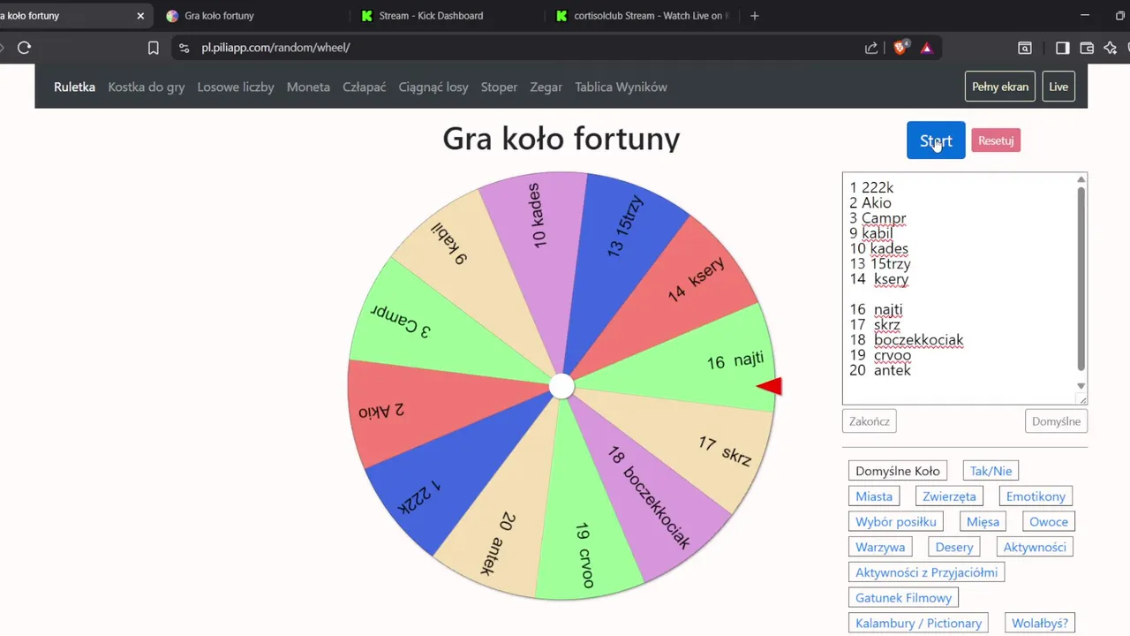Screen dimensions: 1130x636
Task: Click the white center hub of the wheel
Action: pyautogui.click(x=561, y=386)
